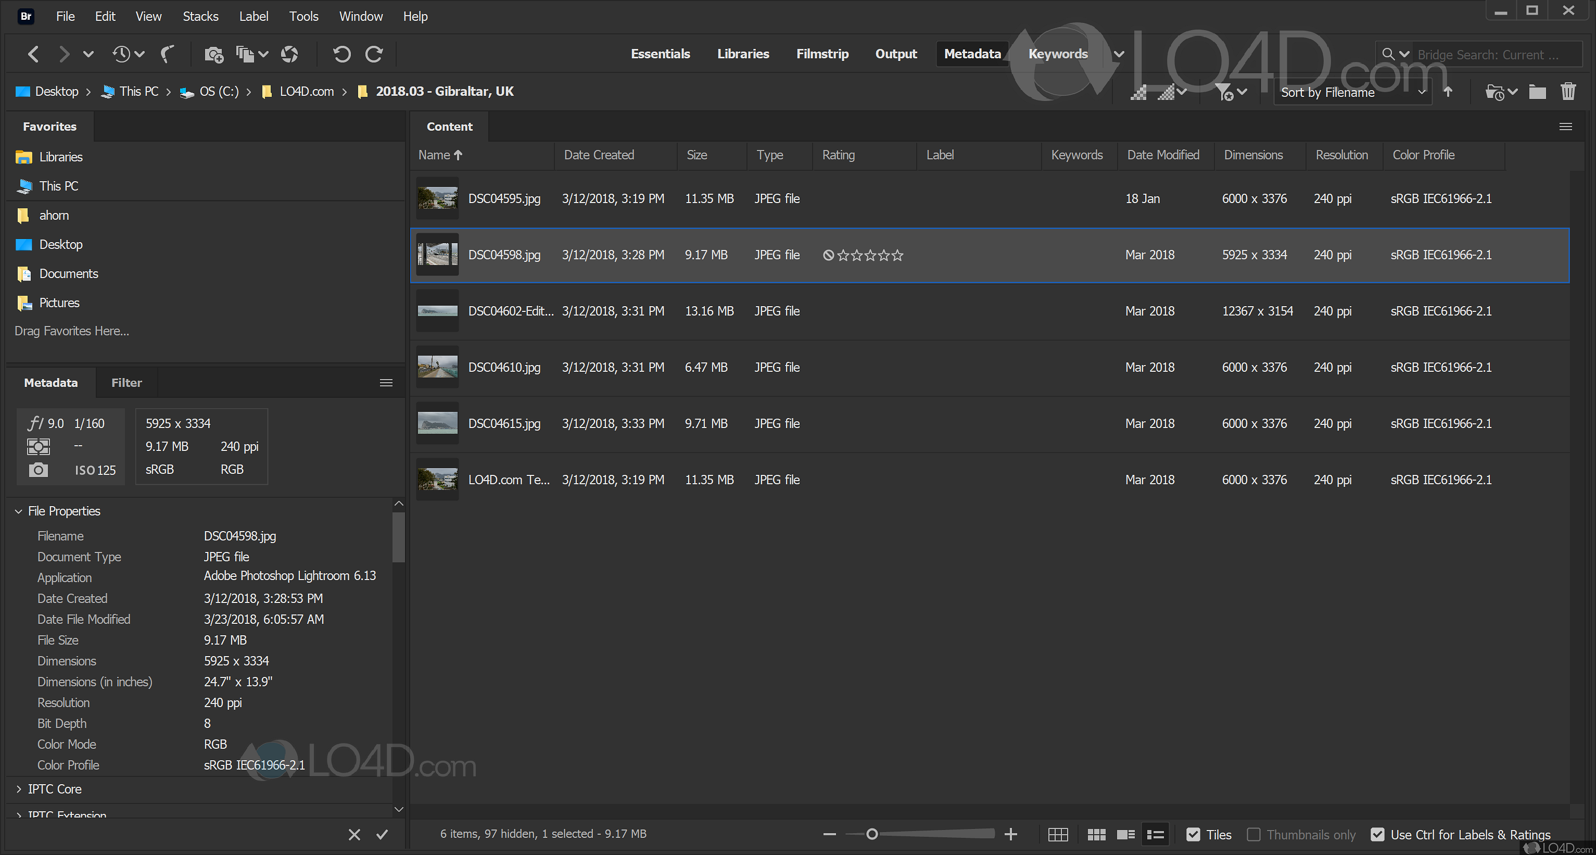Viewport: 1596px width, 855px height.
Task: Click the reject icon on DSC04598 rating
Action: pos(828,255)
